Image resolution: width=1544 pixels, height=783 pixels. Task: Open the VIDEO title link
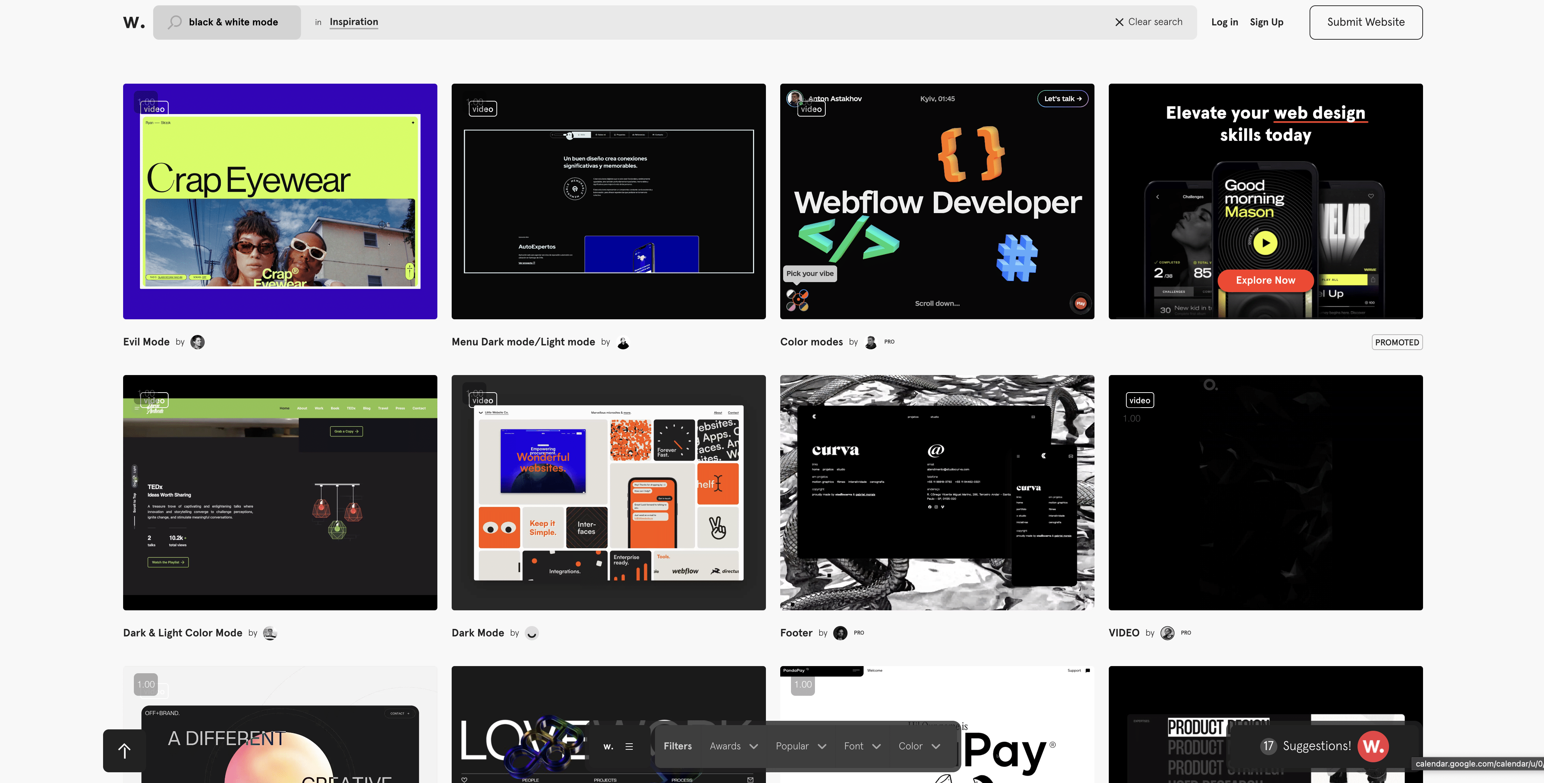(x=1123, y=633)
